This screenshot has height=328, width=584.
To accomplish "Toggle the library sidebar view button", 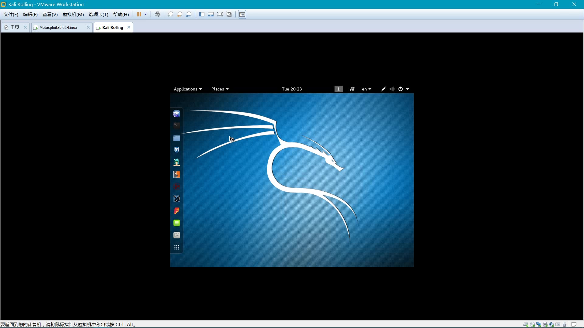I will click(x=202, y=14).
